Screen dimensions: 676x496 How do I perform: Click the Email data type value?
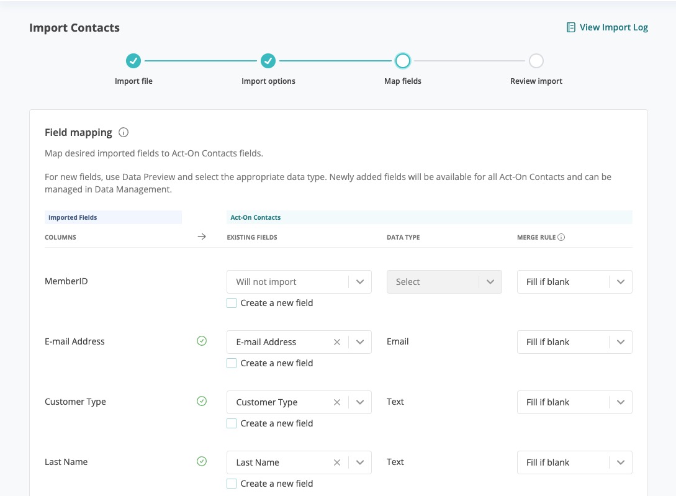pos(397,341)
